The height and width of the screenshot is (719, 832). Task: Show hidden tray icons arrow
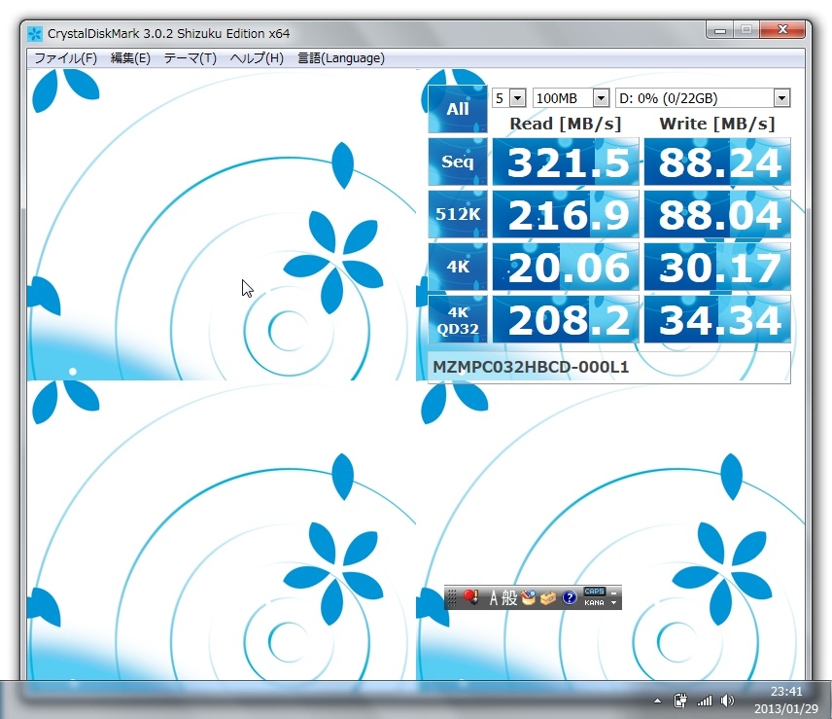pyautogui.click(x=658, y=701)
